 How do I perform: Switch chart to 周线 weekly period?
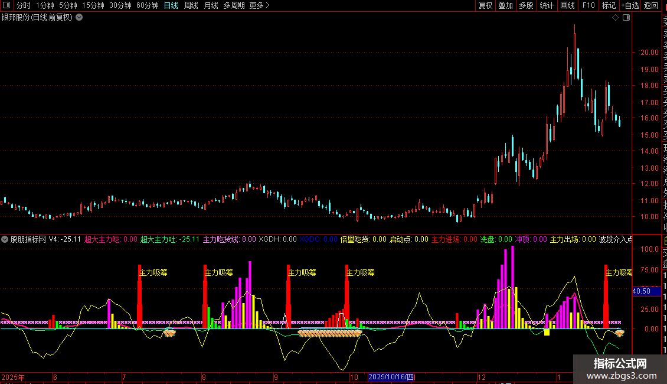[x=191, y=5]
